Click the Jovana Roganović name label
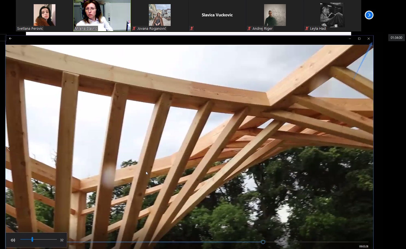 [x=152, y=28]
